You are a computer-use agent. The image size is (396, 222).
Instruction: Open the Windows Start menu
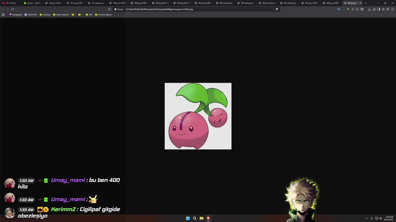click(x=188, y=218)
